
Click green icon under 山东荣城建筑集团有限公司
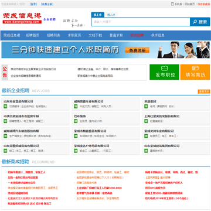coord(146,151)
